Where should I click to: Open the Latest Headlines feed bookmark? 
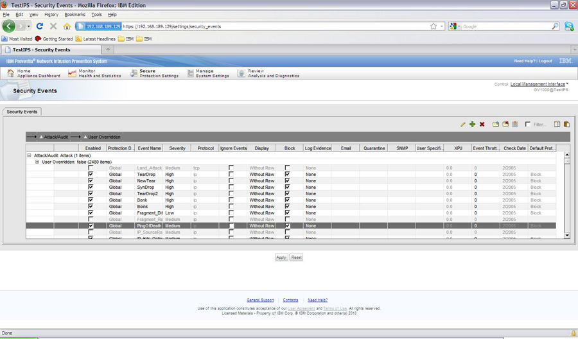(x=96, y=39)
